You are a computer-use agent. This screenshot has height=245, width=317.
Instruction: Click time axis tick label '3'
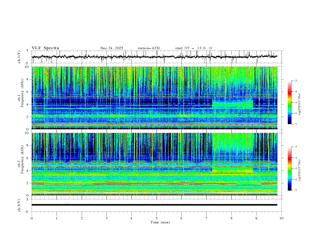coord(106,218)
